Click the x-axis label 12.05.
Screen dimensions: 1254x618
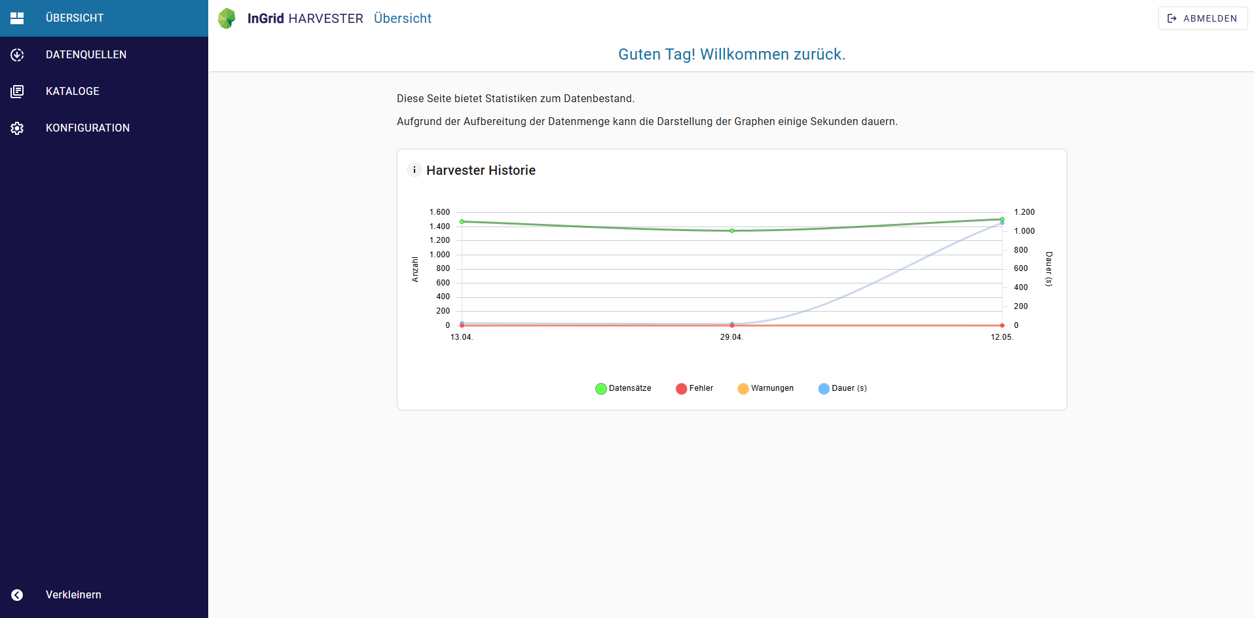(x=1002, y=337)
